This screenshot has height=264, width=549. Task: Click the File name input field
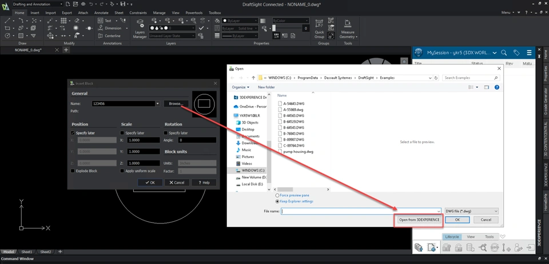[x=361, y=212]
